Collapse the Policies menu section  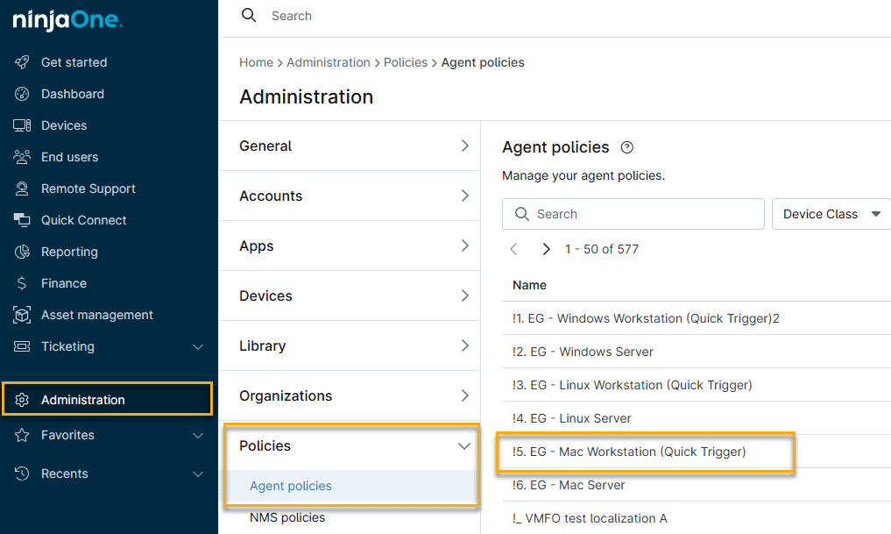tap(464, 446)
